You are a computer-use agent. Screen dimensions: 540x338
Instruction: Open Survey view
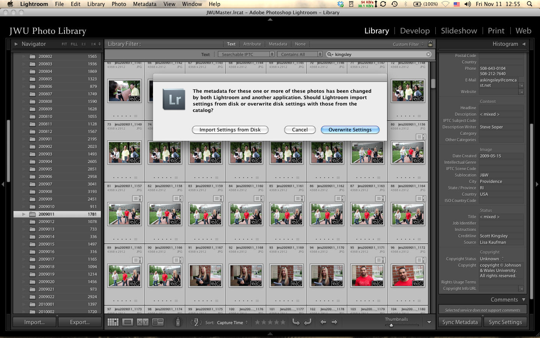[x=158, y=322]
